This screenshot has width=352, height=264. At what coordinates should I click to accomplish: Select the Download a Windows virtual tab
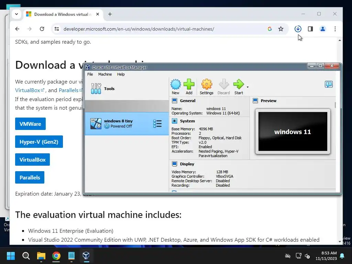[63, 14]
